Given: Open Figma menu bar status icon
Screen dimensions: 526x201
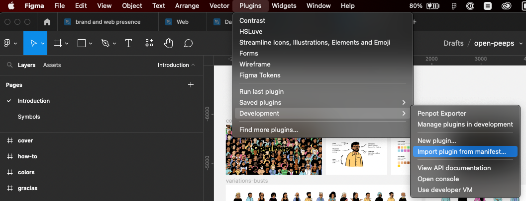Looking at the screenshot, I should [x=454, y=5].
